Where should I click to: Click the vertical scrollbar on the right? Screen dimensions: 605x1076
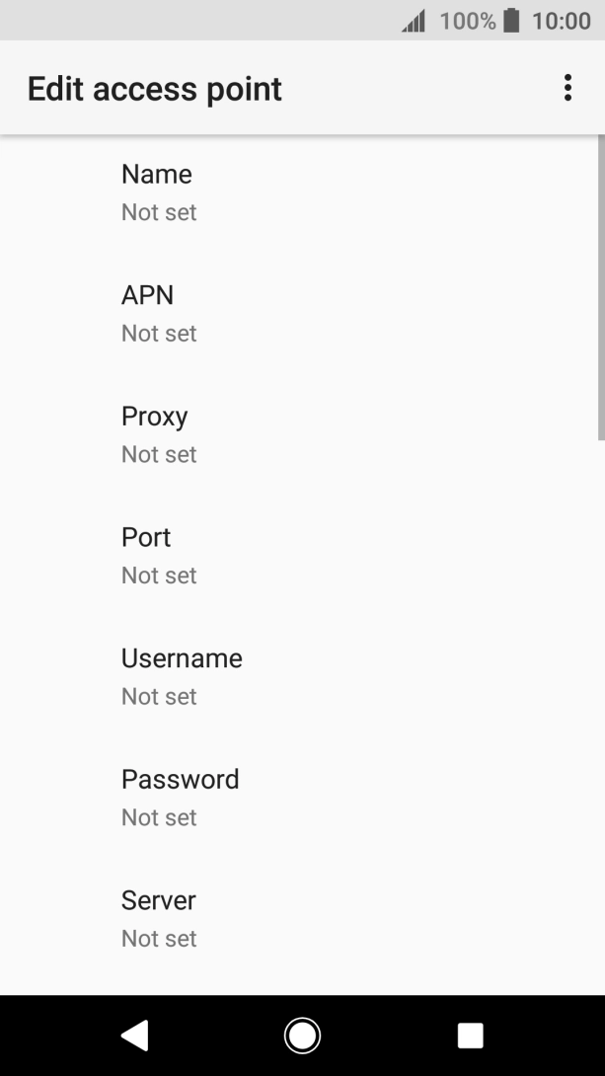(x=600, y=286)
